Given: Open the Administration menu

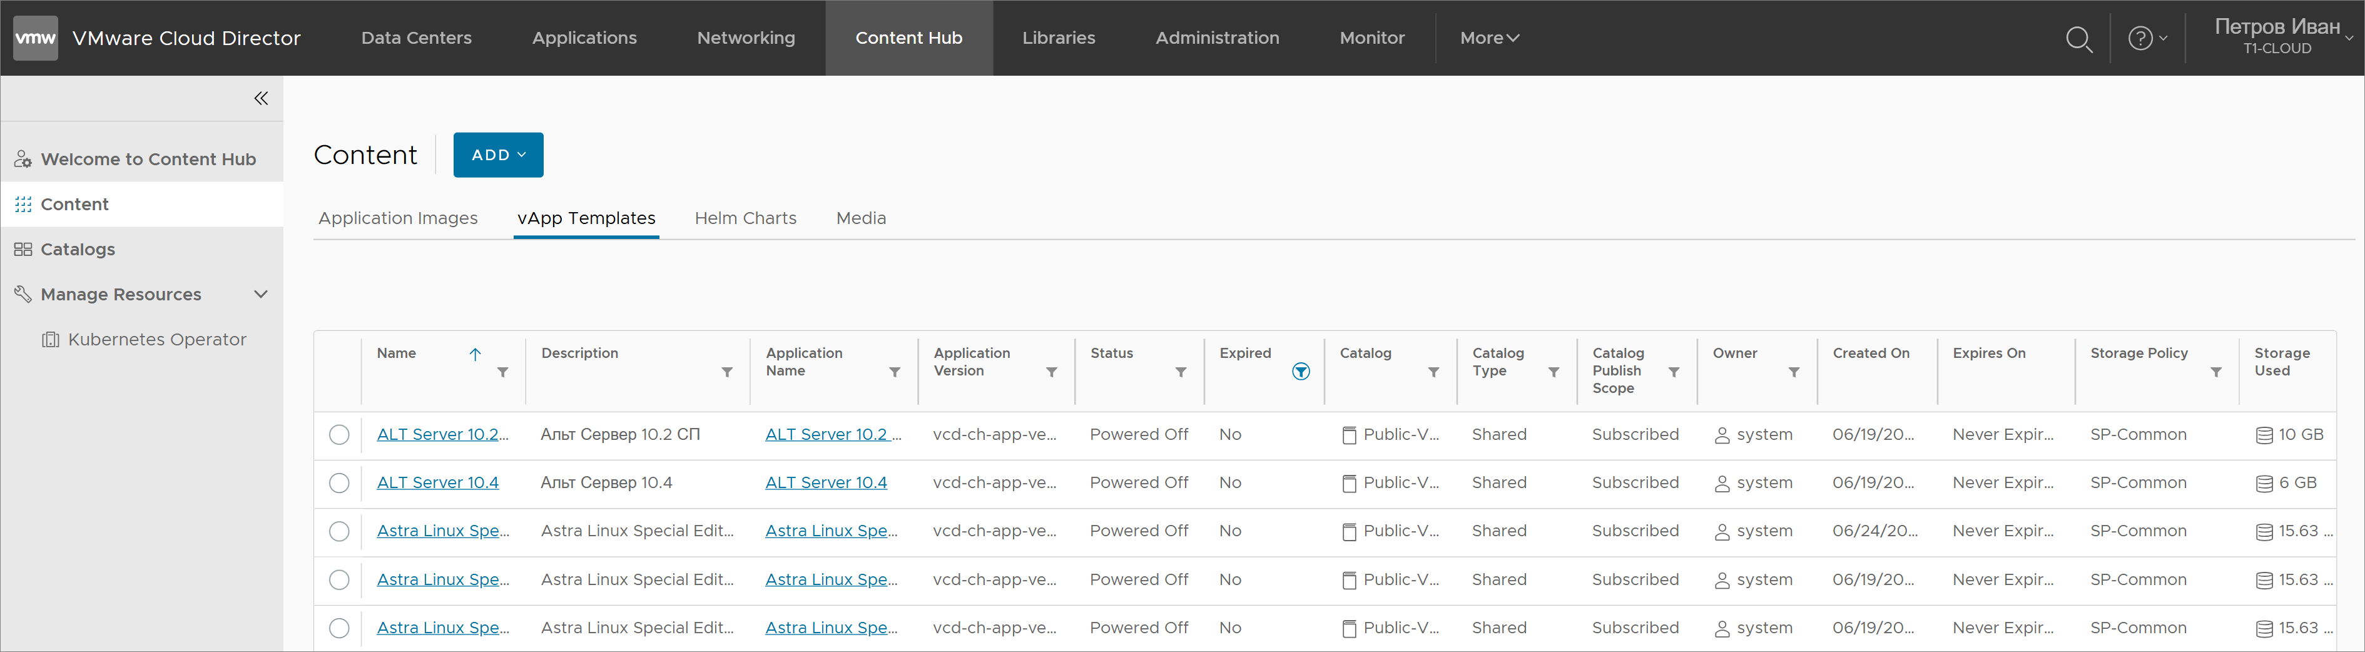Looking at the screenshot, I should tap(1218, 38).
